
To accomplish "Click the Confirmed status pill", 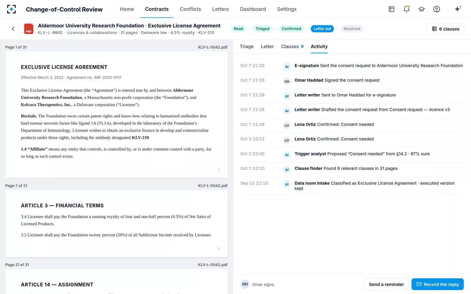I will [291, 29].
